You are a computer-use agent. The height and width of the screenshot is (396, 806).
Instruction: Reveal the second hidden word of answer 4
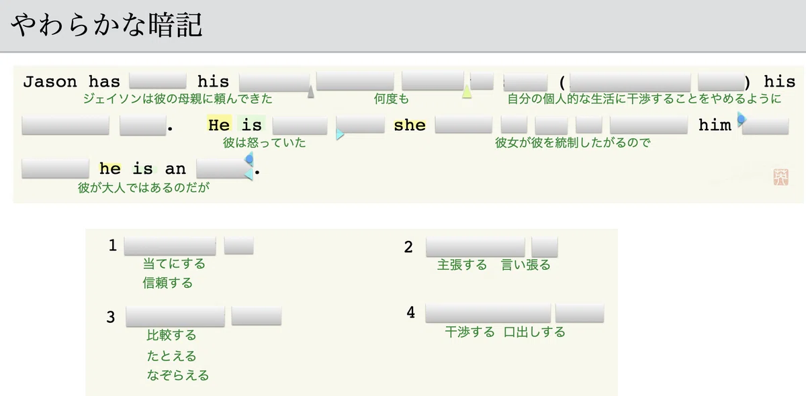pyautogui.click(x=580, y=313)
